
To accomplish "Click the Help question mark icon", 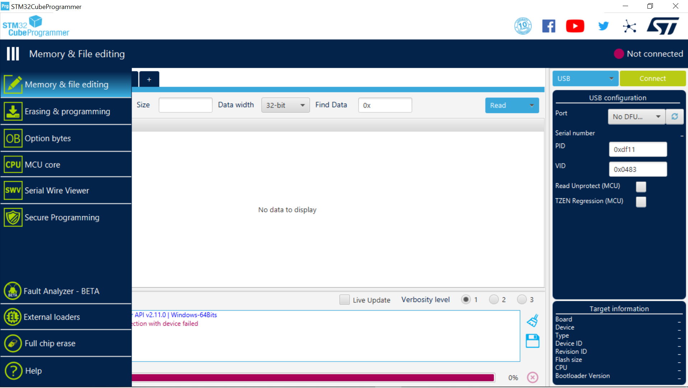I will (x=14, y=371).
